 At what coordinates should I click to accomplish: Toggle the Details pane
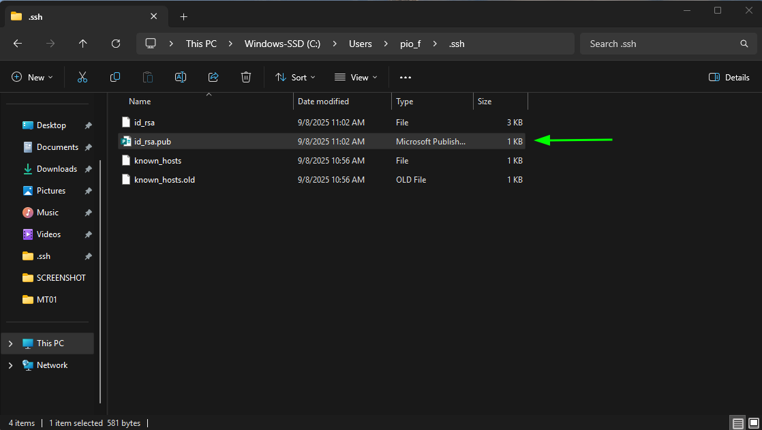[729, 78]
